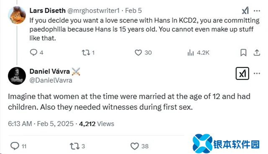Open more options on Daniel Vávra's tweet
Viewport: 268px width, 154px height.
pyautogui.click(x=257, y=73)
